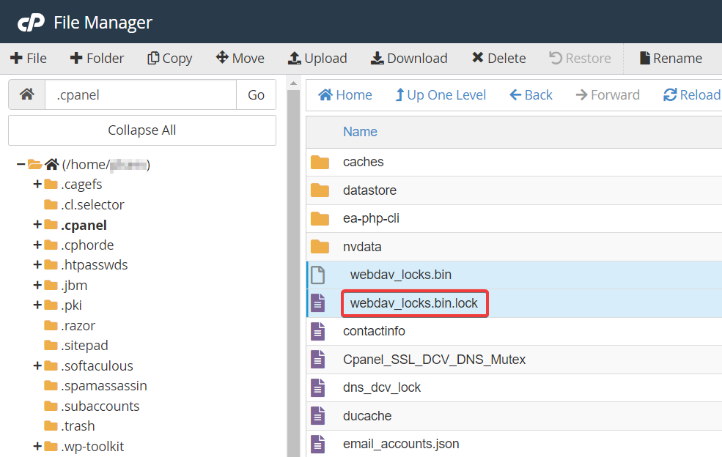Image resolution: width=722 pixels, height=457 pixels.
Task: Open the Upload dialog
Action: (317, 59)
